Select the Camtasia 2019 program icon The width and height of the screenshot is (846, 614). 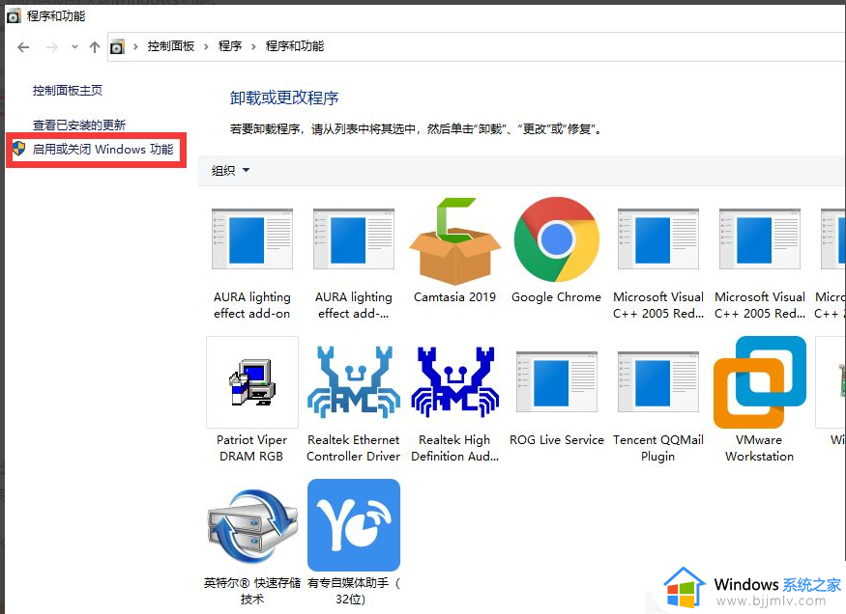(454, 240)
